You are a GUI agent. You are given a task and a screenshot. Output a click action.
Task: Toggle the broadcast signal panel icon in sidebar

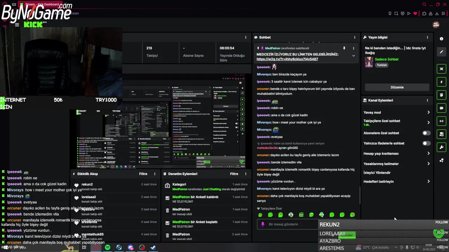point(441,121)
